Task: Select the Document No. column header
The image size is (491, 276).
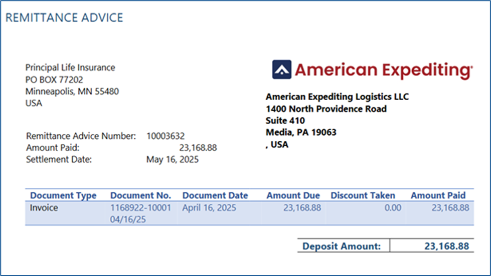Action: [140, 196]
